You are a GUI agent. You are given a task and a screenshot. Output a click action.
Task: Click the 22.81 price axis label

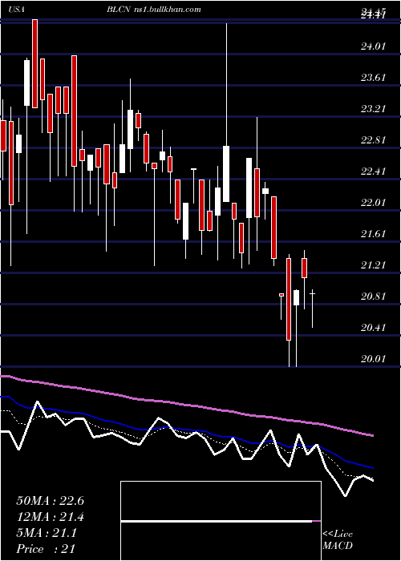point(373,140)
